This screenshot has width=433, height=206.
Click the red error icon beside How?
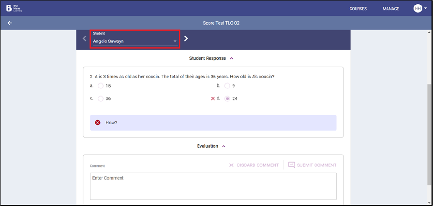(98, 123)
